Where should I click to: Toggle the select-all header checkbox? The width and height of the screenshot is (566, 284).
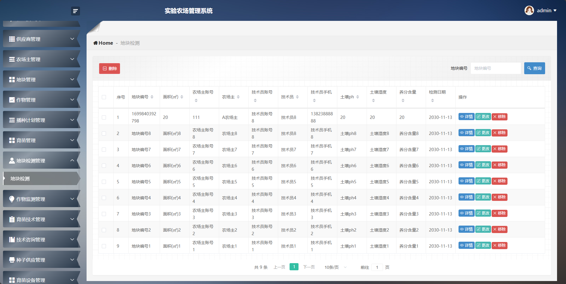104,97
